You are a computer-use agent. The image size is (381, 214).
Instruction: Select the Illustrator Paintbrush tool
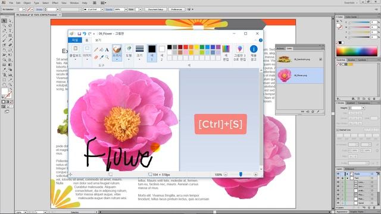click(x=4, y=40)
